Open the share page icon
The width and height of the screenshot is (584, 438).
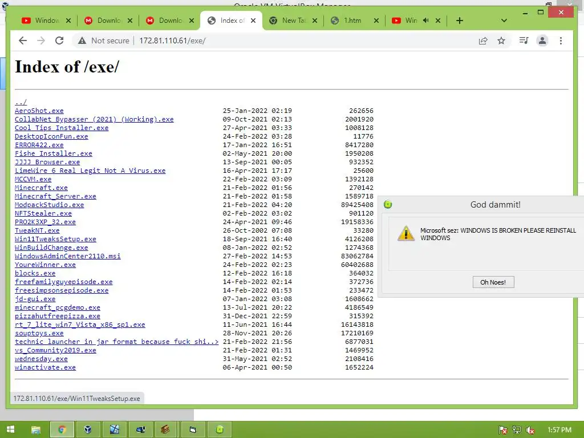coord(483,40)
